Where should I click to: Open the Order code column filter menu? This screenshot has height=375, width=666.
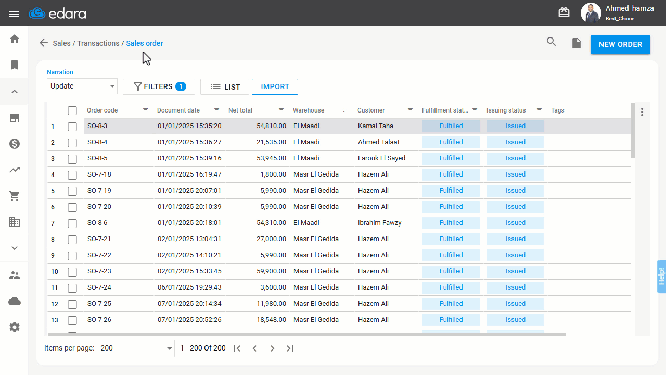[146, 110]
